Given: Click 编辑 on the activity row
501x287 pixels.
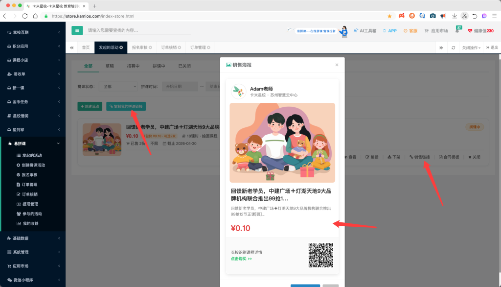Looking at the screenshot, I should [x=372, y=157].
